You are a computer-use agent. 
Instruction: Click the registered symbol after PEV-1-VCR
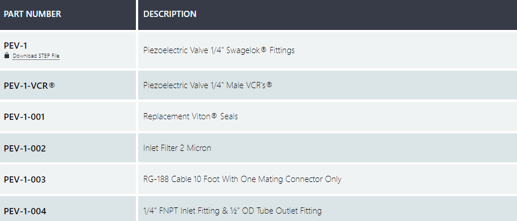coord(52,85)
